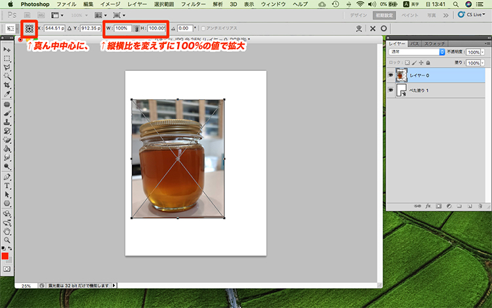
Task: Click the W width percentage field
Action: click(123, 28)
